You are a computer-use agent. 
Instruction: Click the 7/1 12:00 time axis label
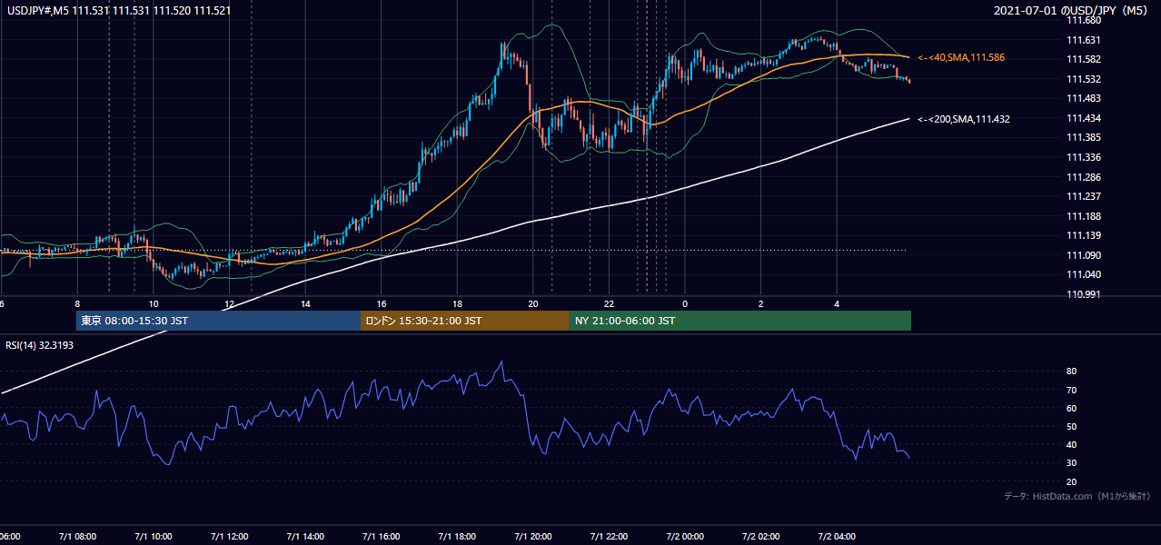pyautogui.click(x=229, y=537)
